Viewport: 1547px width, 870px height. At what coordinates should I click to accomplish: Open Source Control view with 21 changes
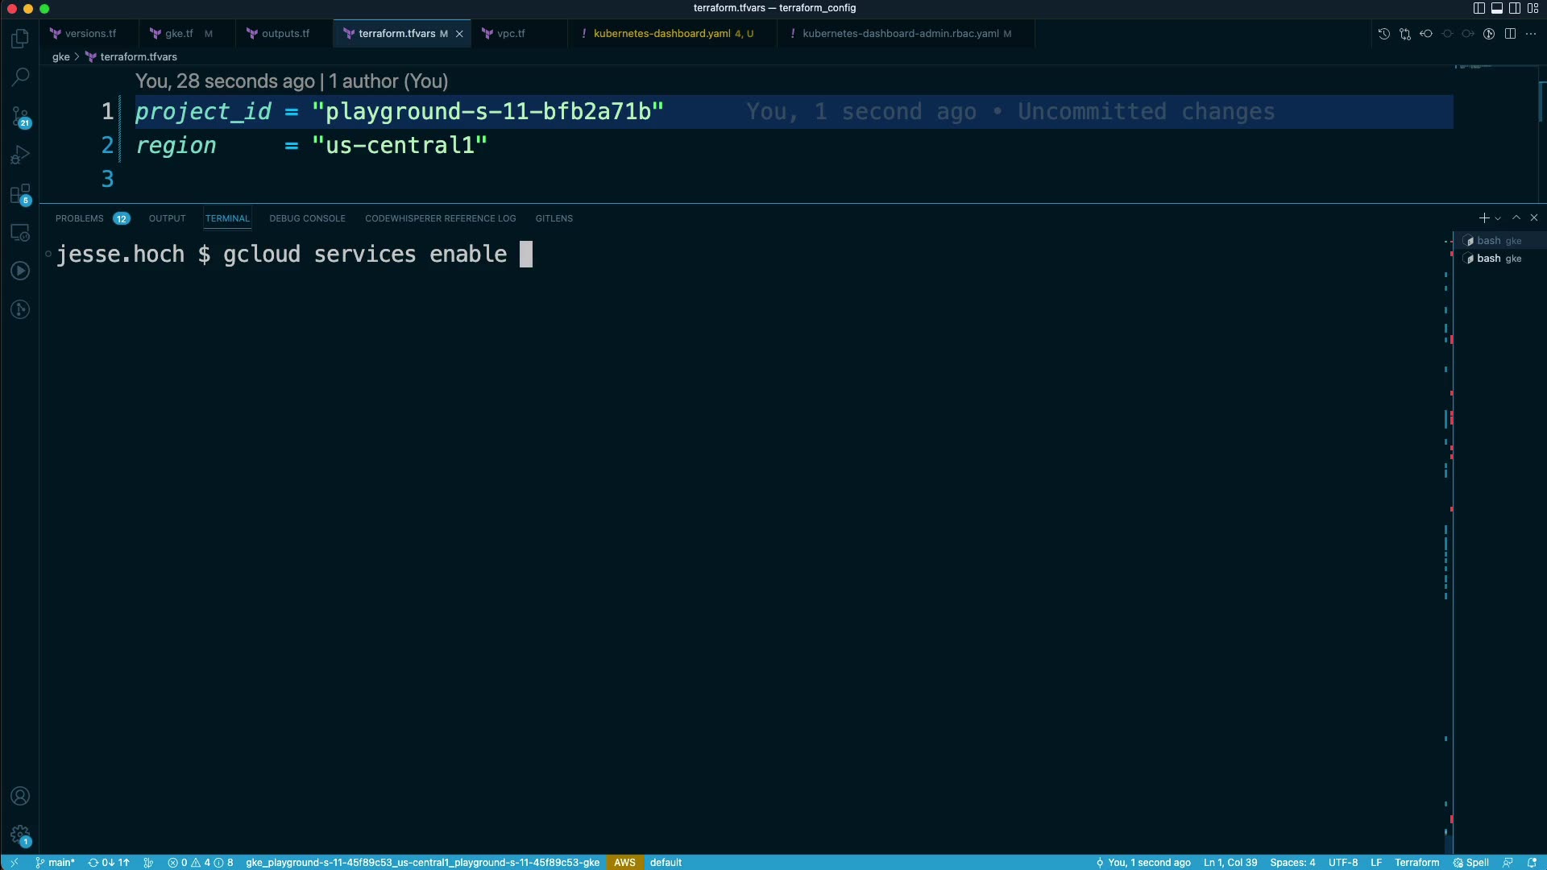click(20, 117)
